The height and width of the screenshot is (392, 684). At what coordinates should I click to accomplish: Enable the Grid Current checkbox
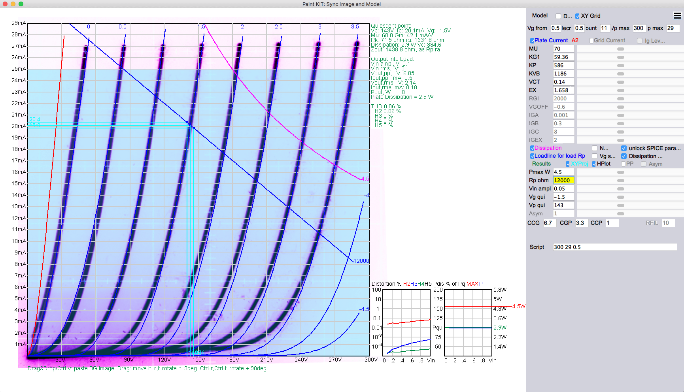(x=591, y=41)
